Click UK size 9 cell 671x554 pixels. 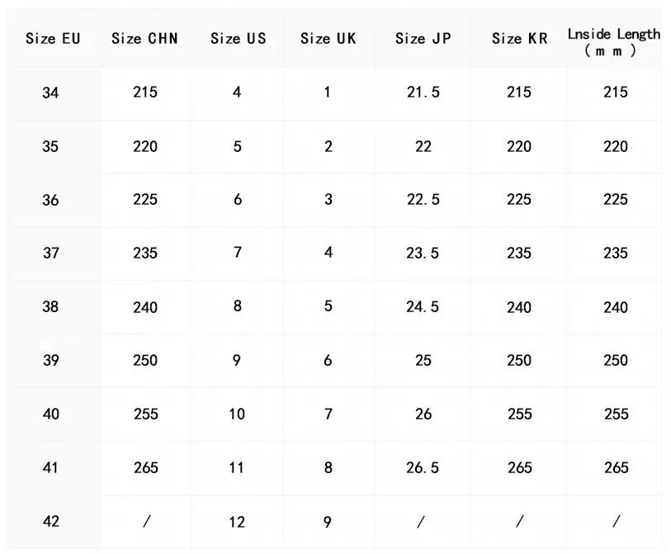pos(328,522)
